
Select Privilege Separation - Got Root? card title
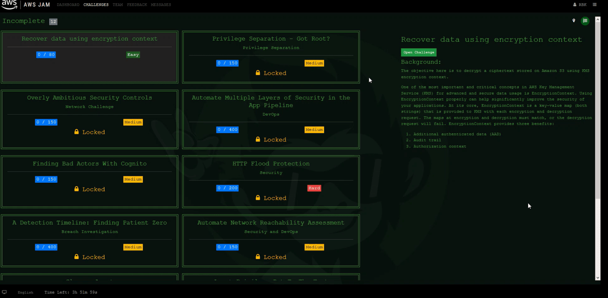271,39
